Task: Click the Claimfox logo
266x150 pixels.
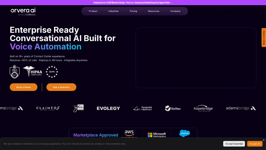Action: (48, 108)
